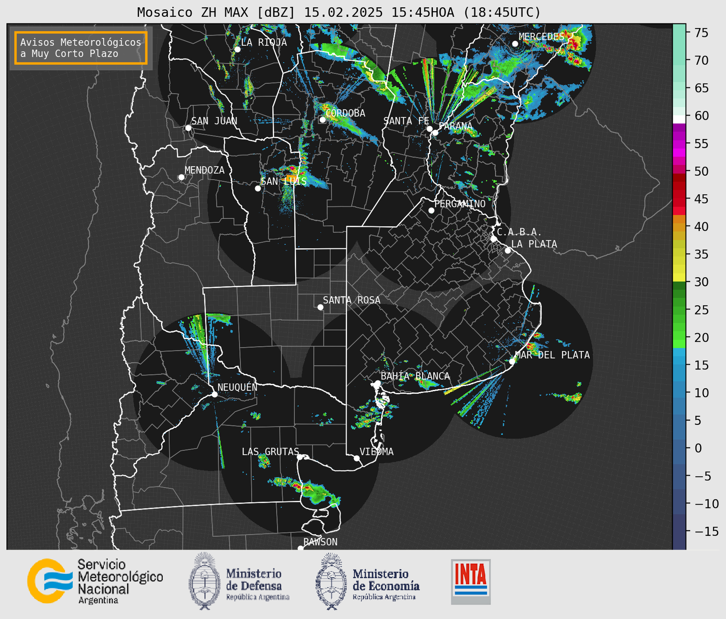Image resolution: width=726 pixels, height=619 pixels.
Task: Click the LA PLATA city marker dot
Action: [508, 251]
